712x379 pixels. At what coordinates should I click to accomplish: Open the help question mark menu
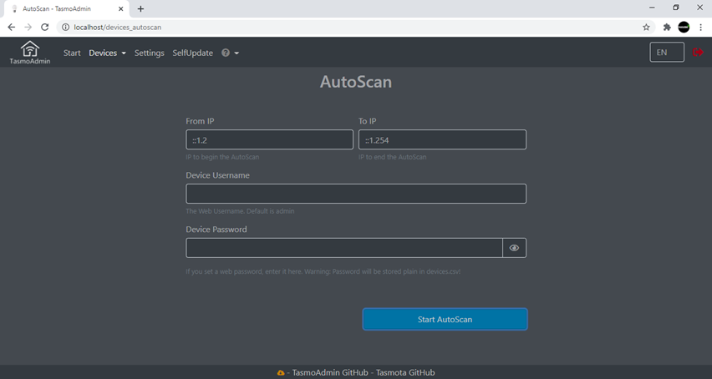pyautogui.click(x=230, y=53)
